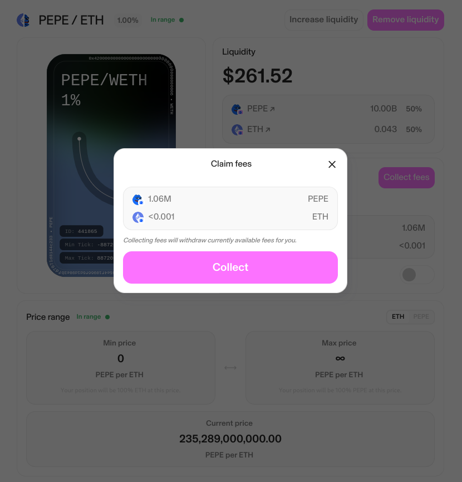Toggle the switch below the fees panel
Image resolution: width=462 pixels, height=482 pixels.
point(417,275)
